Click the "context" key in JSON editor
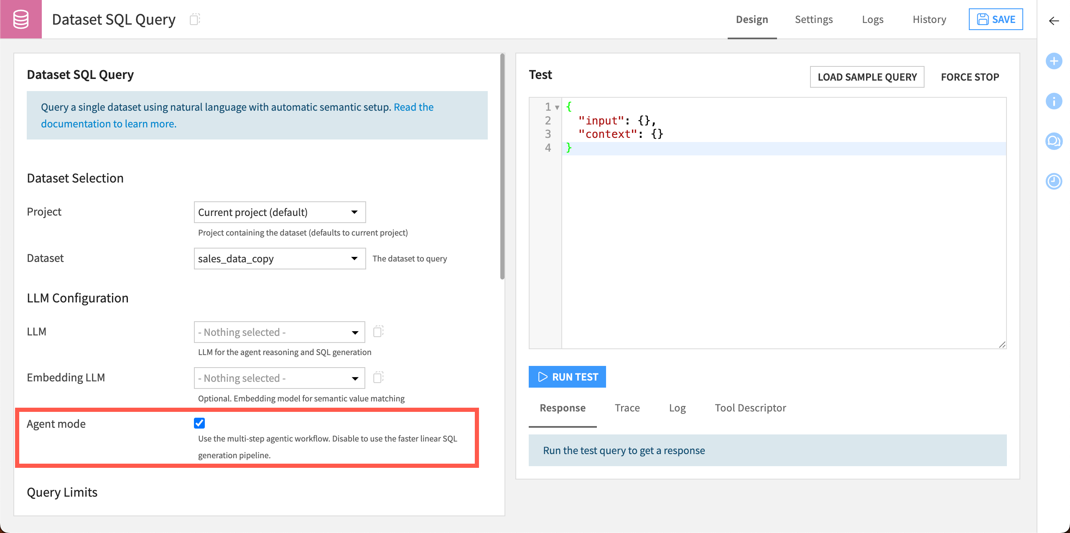This screenshot has height=533, width=1070. coord(608,134)
